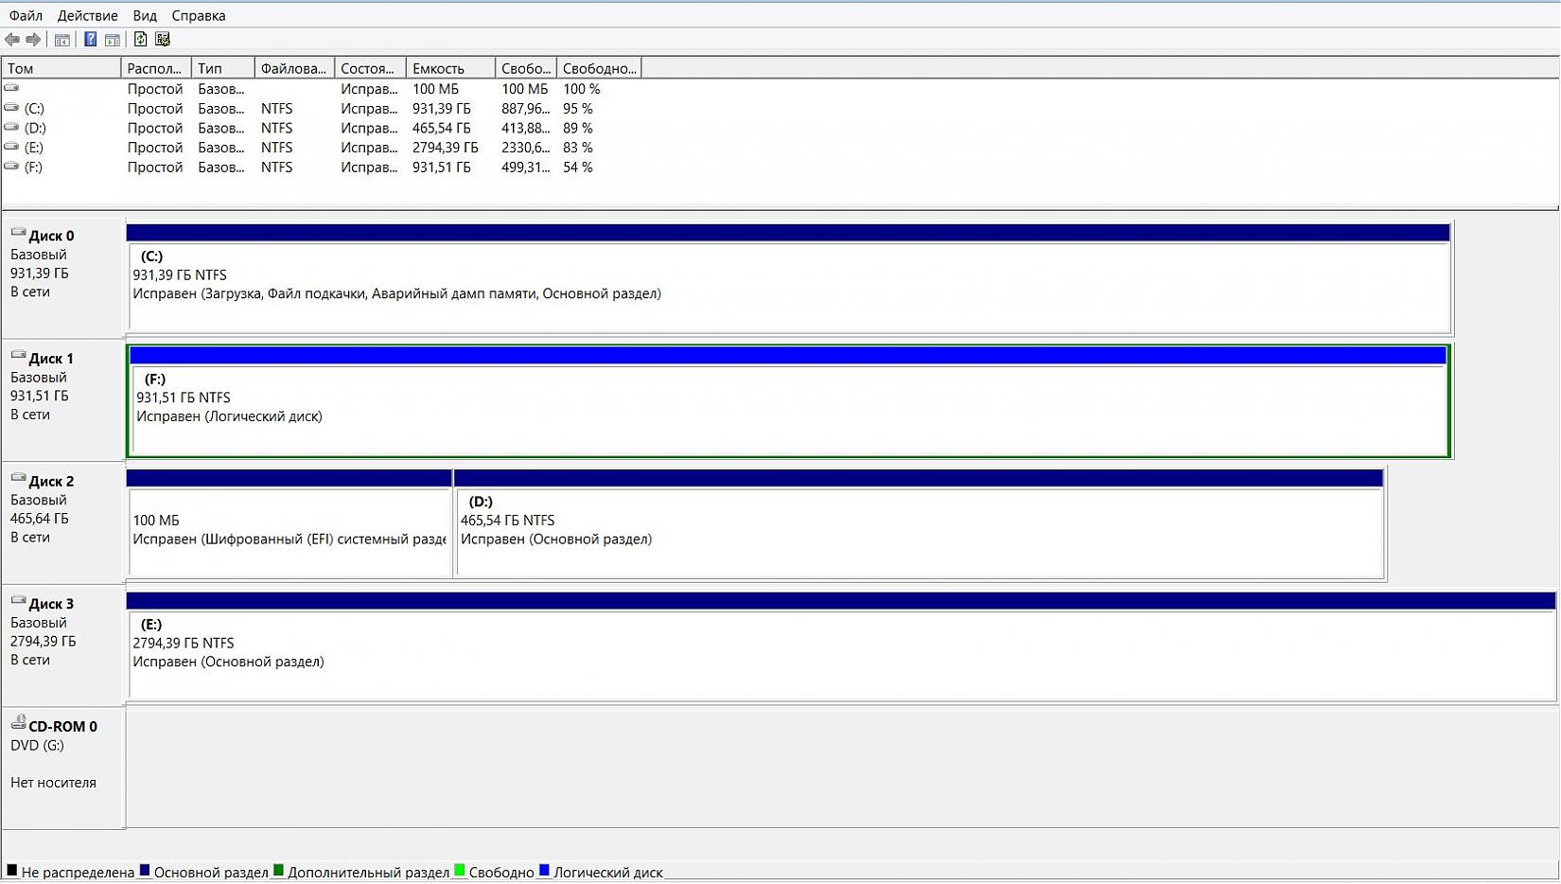1561x884 pixels.
Task: Open the Действие menu
Action: [x=87, y=15]
